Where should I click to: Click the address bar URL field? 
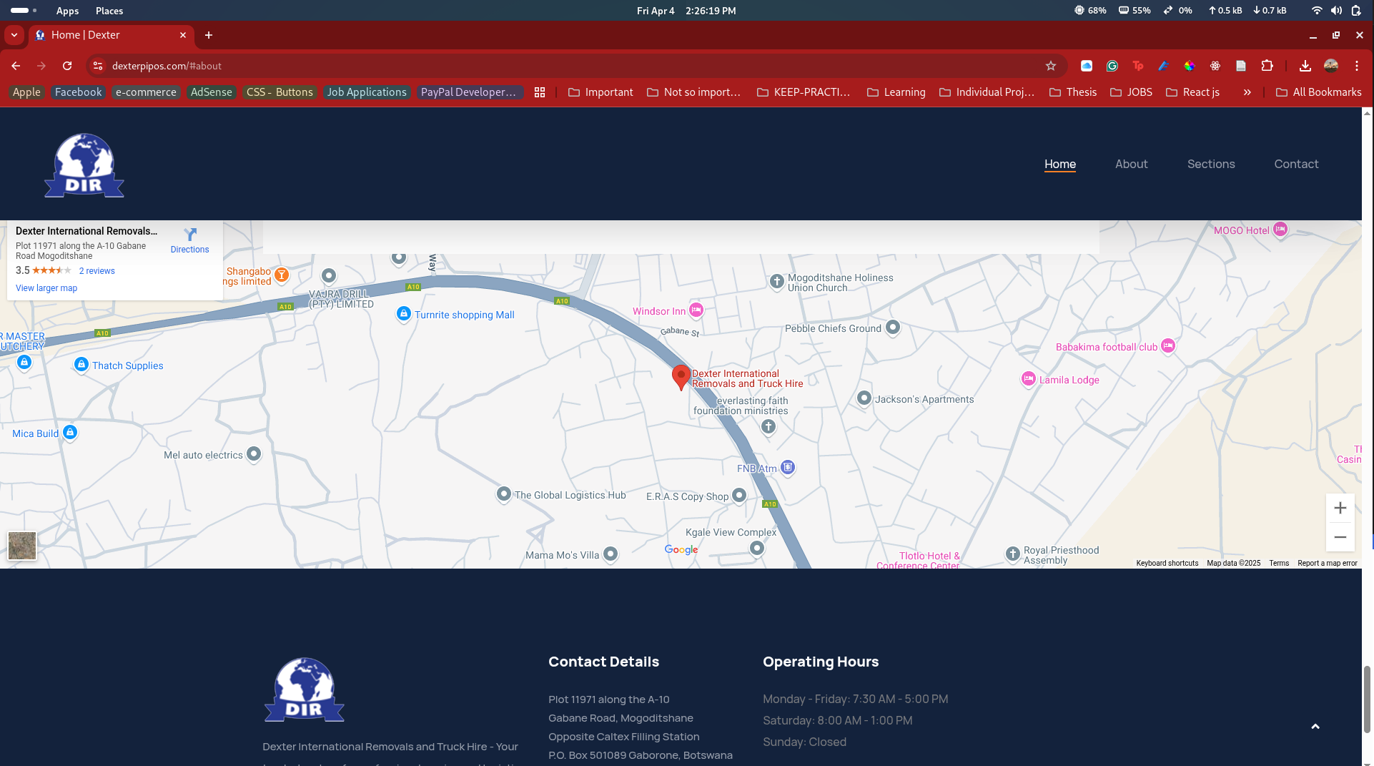[x=500, y=66]
